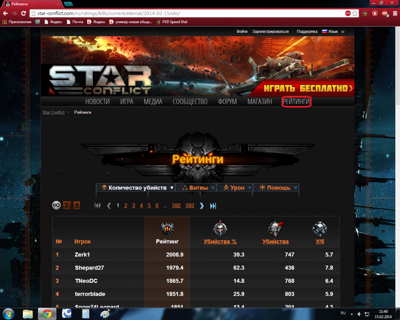Switch ratings to the 7-day period

point(67,205)
